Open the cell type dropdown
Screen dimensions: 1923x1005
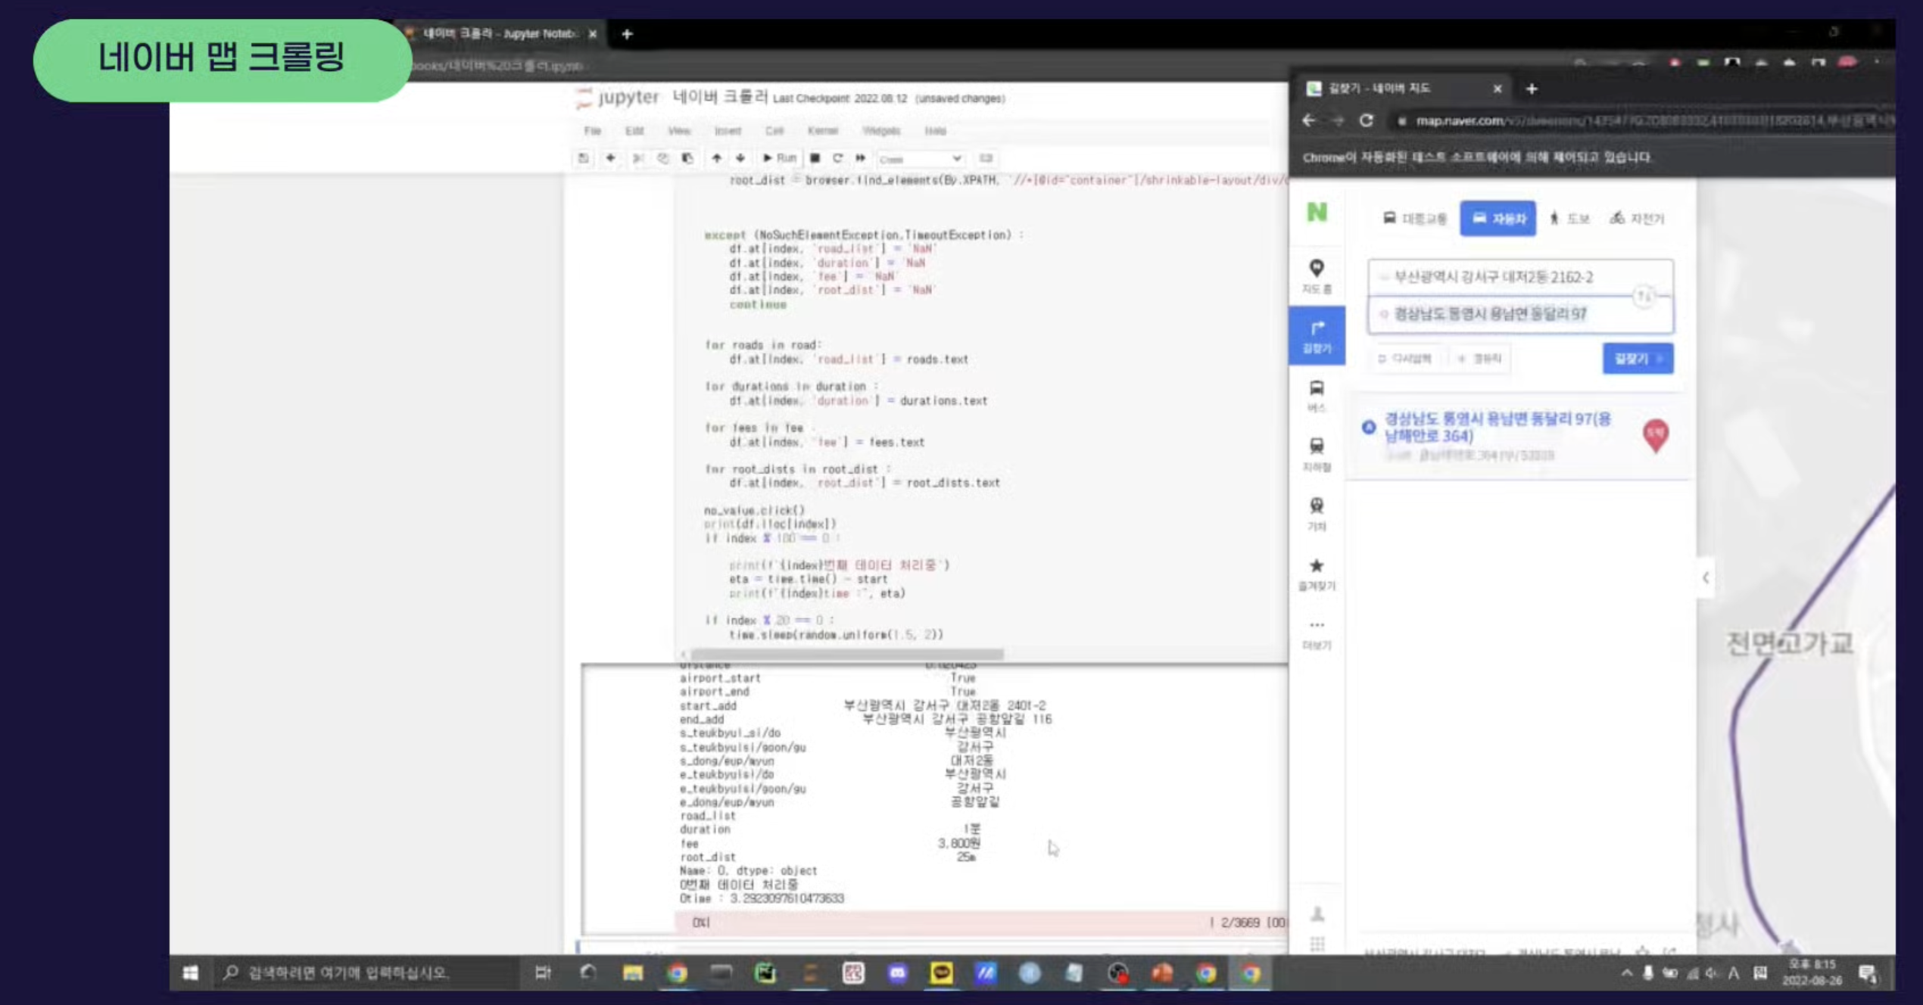(920, 159)
